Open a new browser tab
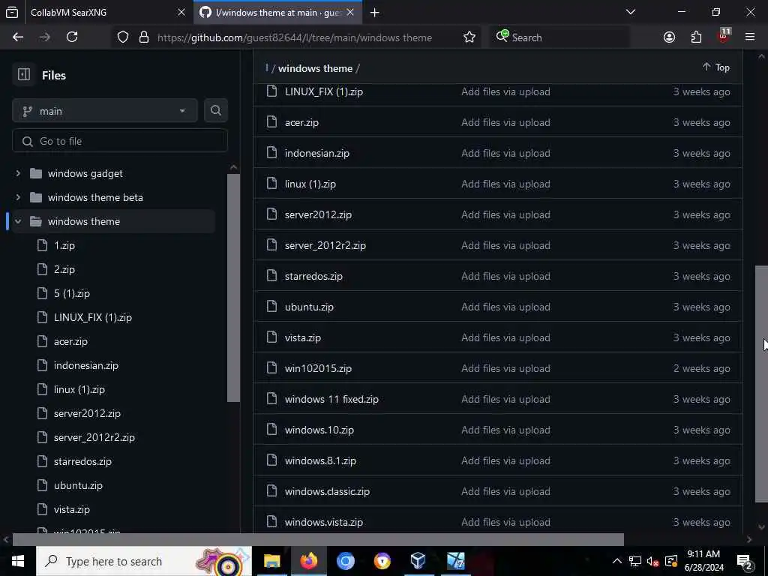Screen dimensions: 768x576 tap(375, 13)
